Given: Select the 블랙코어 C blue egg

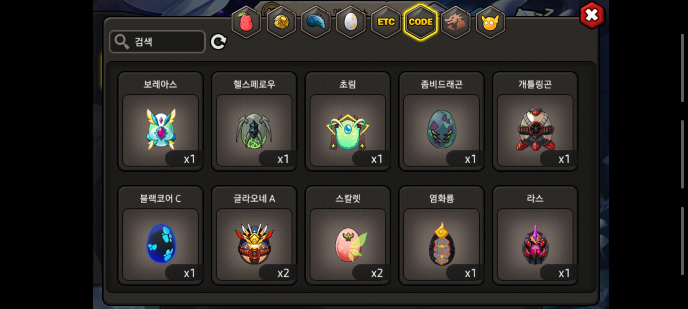Looking at the screenshot, I should (161, 235).
